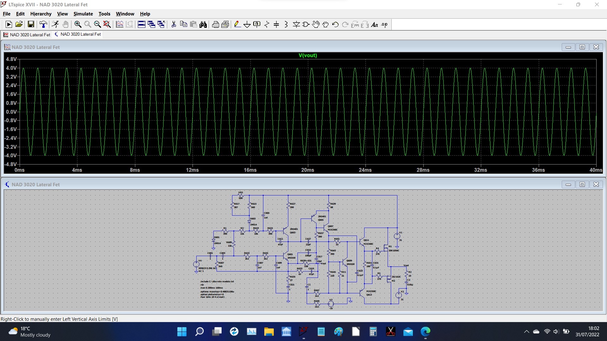Tile the windows horizontally using the toolbar icon
Image resolution: width=607 pixels, height=341 pixels.
[142, 24]
